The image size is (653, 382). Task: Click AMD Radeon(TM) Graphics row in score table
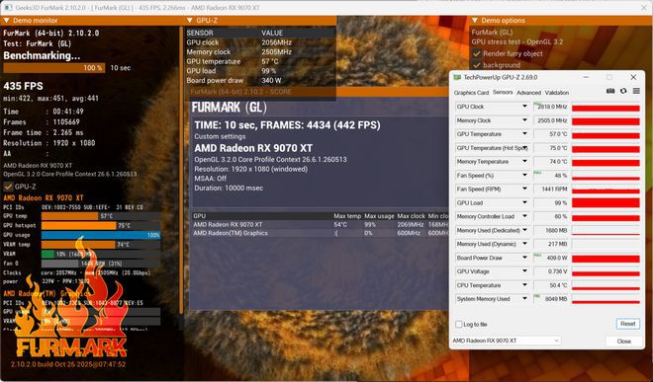point(320,233)
